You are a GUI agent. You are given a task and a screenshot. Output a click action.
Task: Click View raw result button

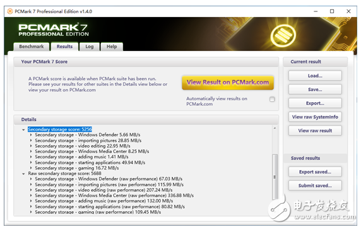[315, 131]
